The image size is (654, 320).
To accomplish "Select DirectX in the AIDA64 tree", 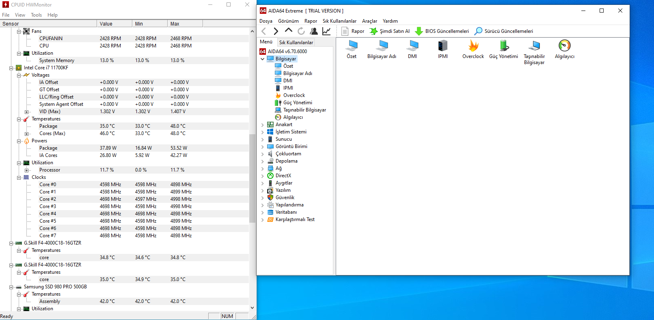I will tap(283, 176).
